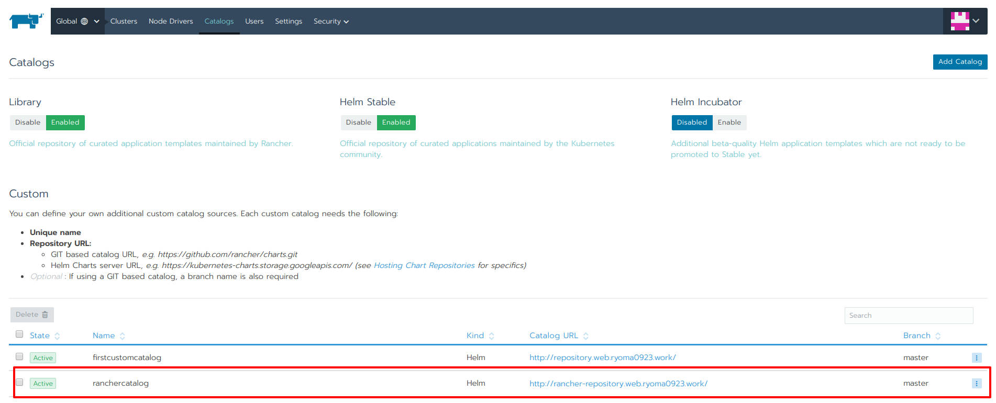Sort catalogs by Name column
Image resolution: width=996 pixels, height=403 pixels.
pos(108,335)
